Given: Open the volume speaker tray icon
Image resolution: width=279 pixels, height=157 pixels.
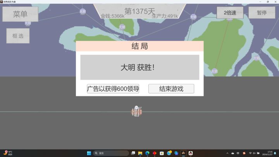Looking at the screenshot, I should click(x=254, y=153).
